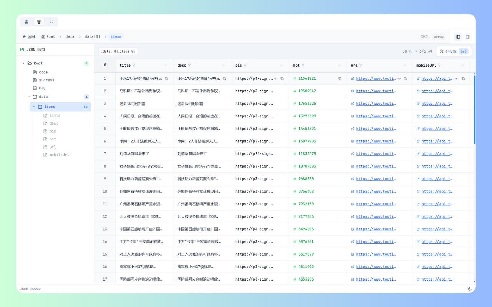The image size is (492, 307).
Task: Go to Root in breadcrumb
Action: pos(48,37)
